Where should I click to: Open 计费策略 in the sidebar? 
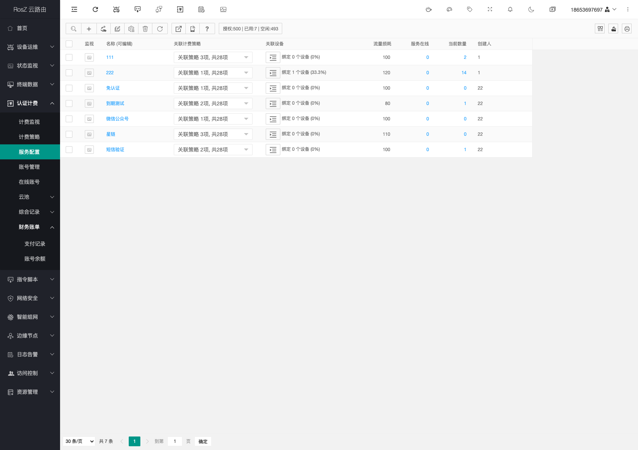tap(29, 137)
